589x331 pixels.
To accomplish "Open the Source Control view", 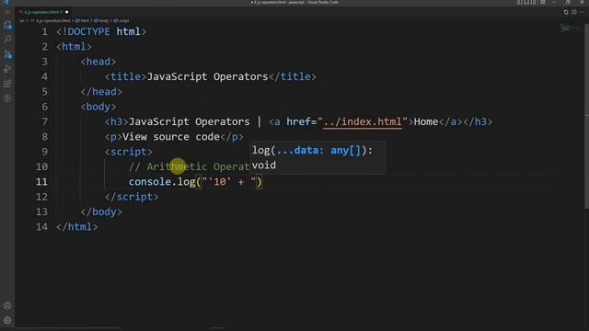I will [7, 54].
